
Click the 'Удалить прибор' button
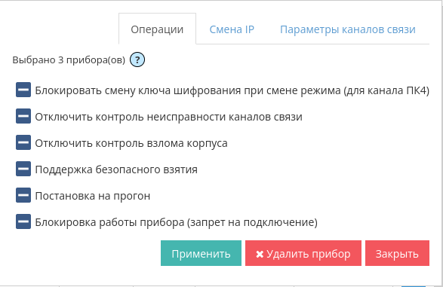click(x=303, y=253)
